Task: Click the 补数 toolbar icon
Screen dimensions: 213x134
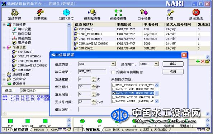Action: (170, 14)
